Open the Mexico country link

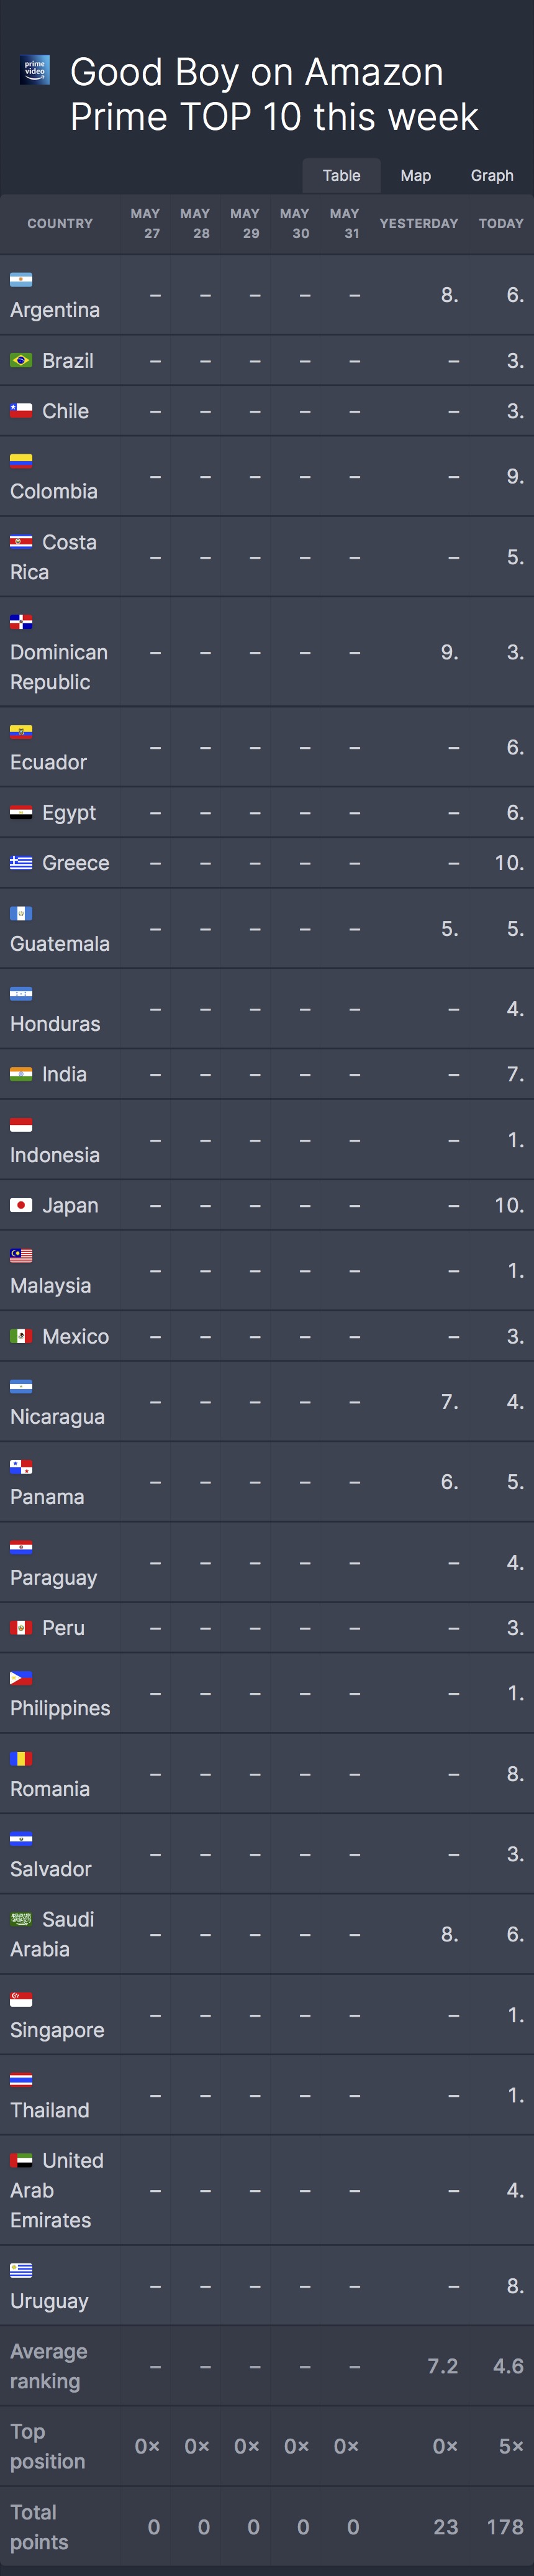tap(75, 1336)
